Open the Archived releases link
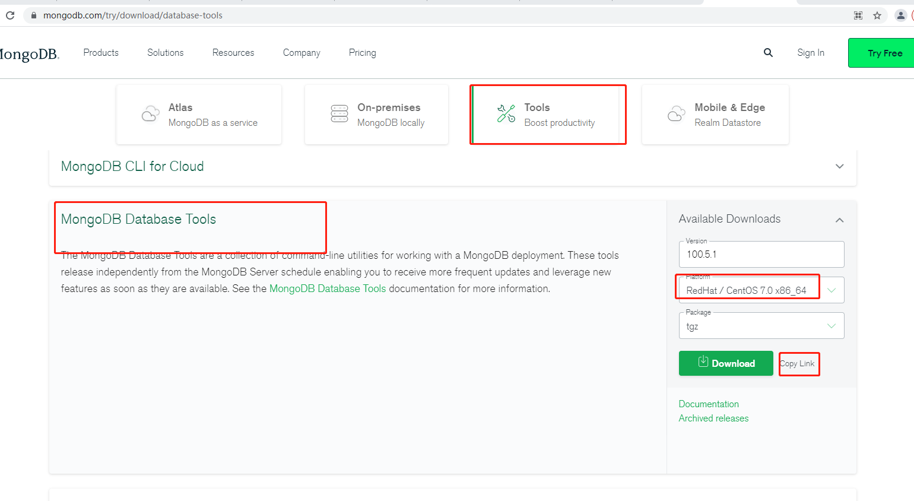This screenshot has height=501, width=914. (713, 418)
